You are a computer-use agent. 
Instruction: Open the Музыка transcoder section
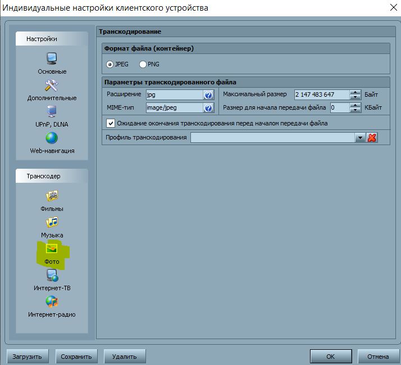pyautogui.click(x=52, y=223)
